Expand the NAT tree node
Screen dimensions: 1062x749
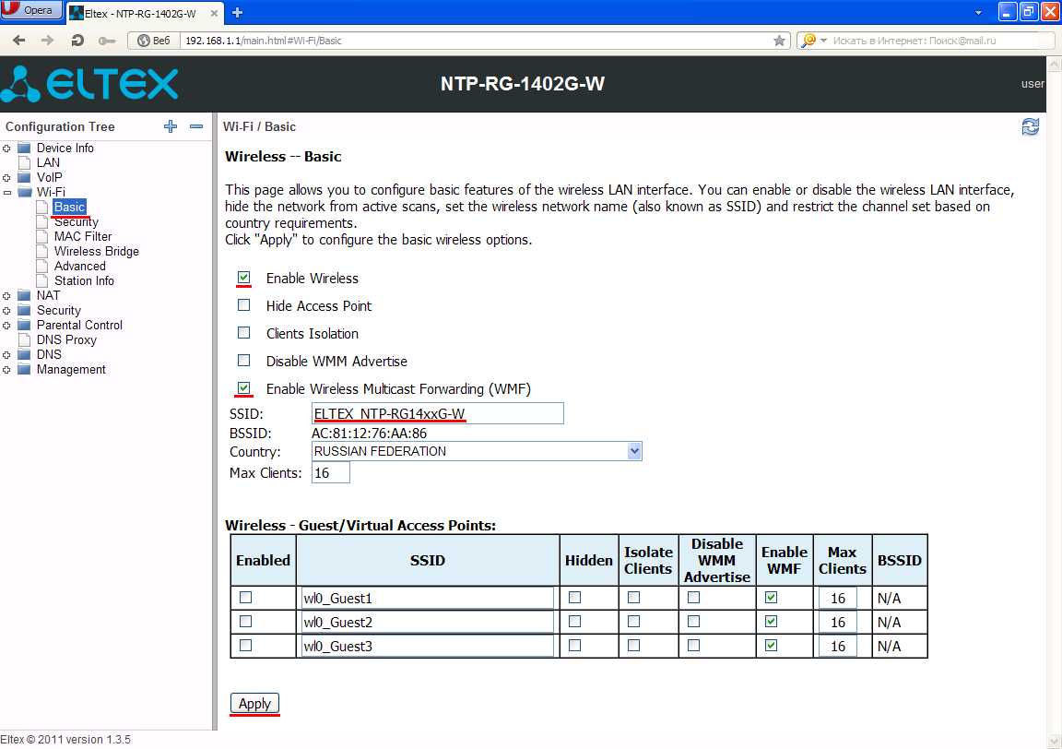(x=7, y=296)
